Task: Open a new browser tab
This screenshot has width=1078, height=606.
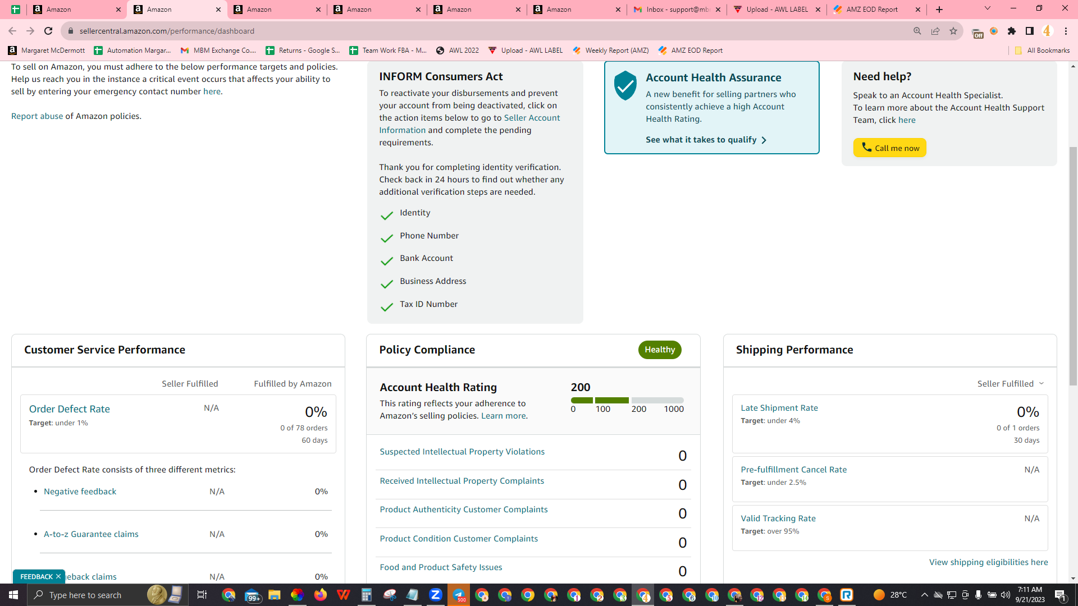Action: point(939,10)
